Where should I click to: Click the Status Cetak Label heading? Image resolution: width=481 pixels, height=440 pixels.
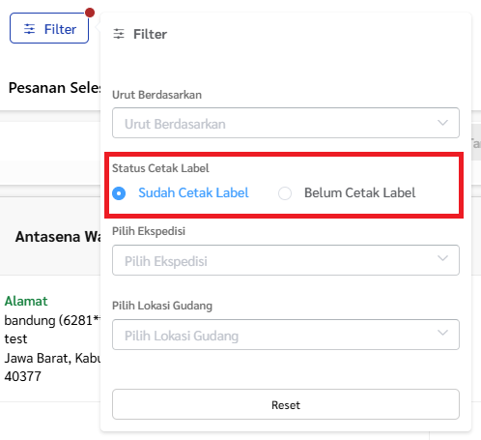(x=160, y=168)
